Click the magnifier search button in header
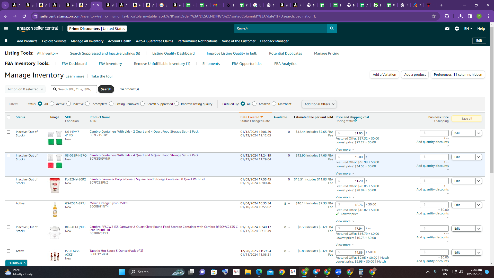The height and width of the screenshot is (278, 494). pos(332,29)
